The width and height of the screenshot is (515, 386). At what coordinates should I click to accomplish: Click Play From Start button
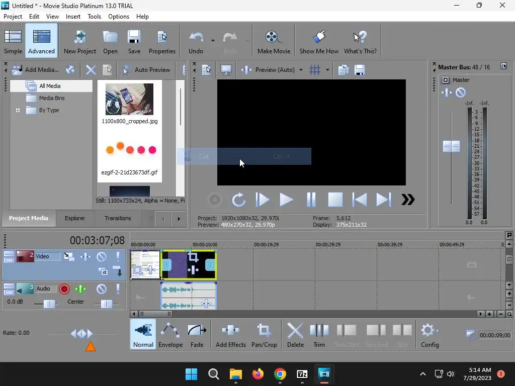tap(262, 200)
